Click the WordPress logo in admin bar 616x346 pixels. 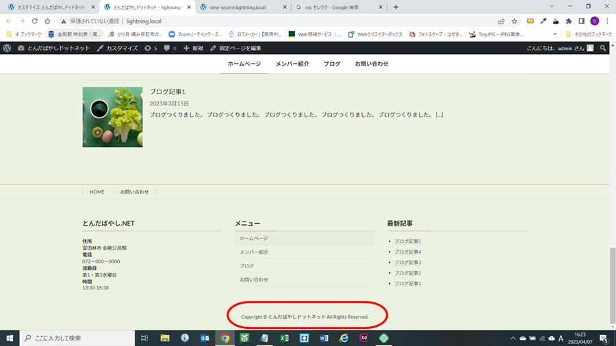(x=7, y=49)
